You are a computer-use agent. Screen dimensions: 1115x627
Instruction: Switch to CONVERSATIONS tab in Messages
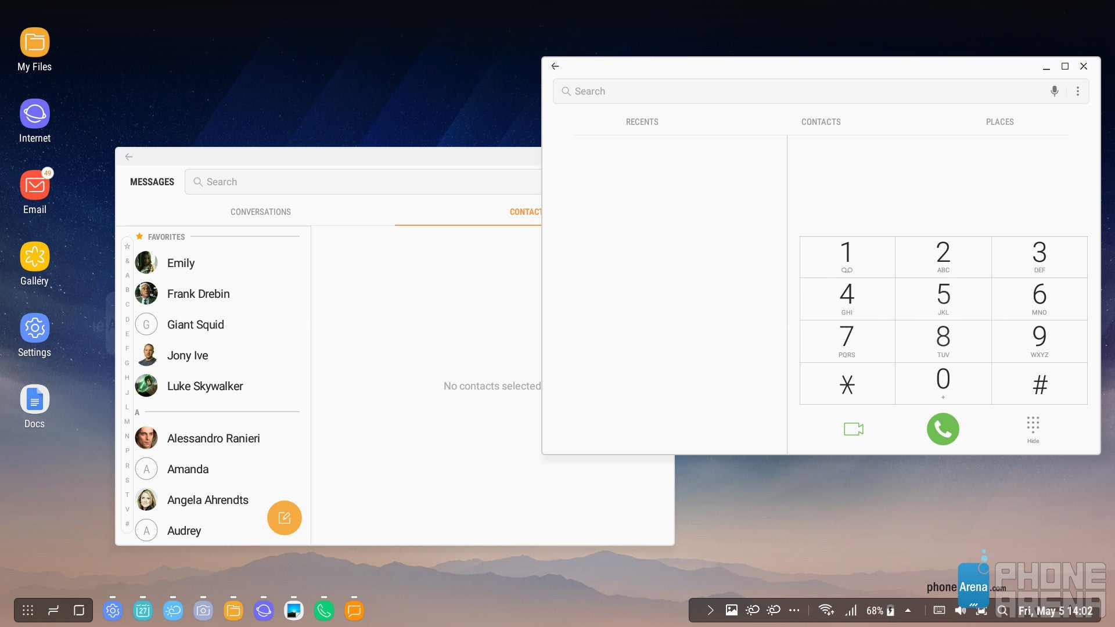coord(260,211)
